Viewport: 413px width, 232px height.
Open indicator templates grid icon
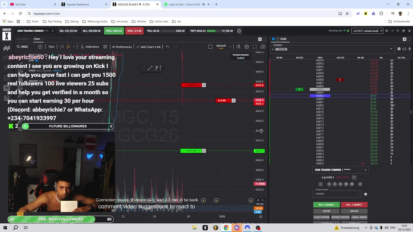(x=105, y=47)
